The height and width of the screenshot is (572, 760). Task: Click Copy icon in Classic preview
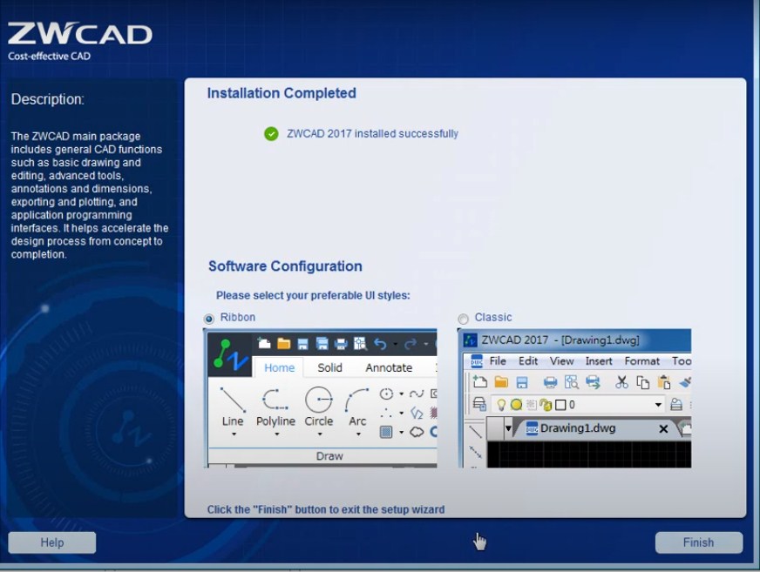[642, 382]
